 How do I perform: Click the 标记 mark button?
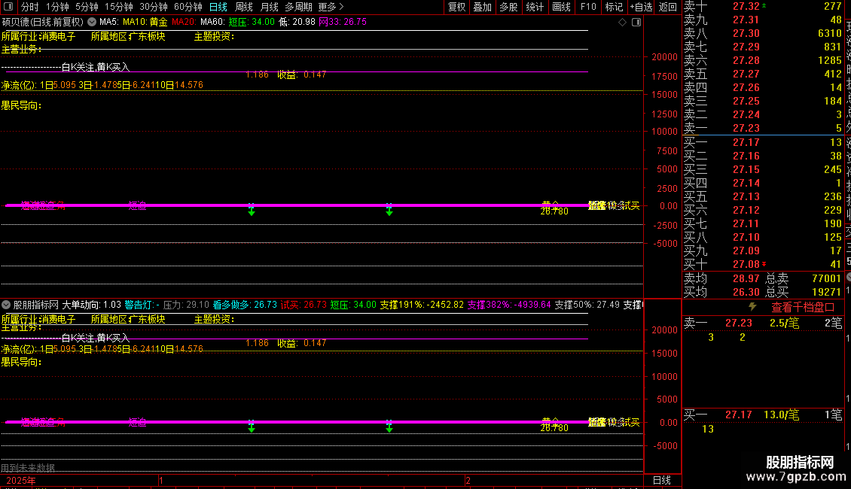pyautogui.click(x=614, y=7)
